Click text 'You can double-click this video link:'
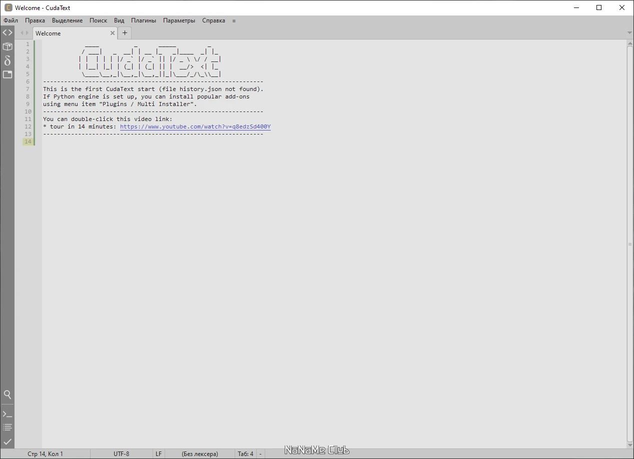 108,119
